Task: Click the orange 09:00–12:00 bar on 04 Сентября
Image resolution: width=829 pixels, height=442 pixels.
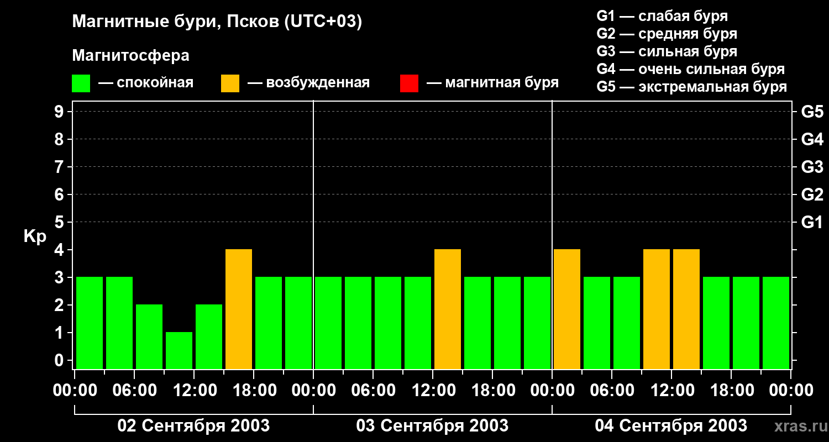Action: coord(657,309)
